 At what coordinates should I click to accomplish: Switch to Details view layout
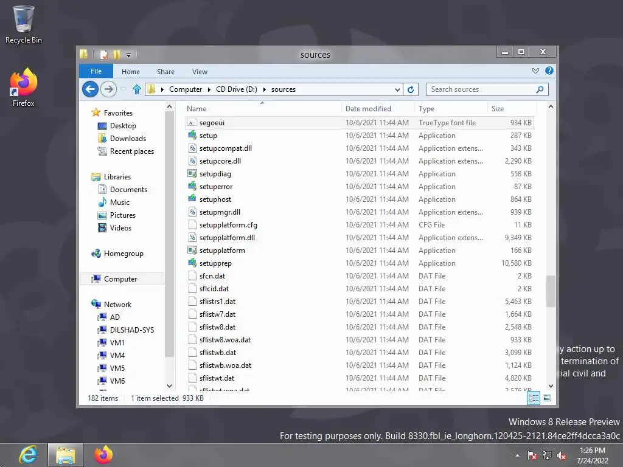pos(534,398)
